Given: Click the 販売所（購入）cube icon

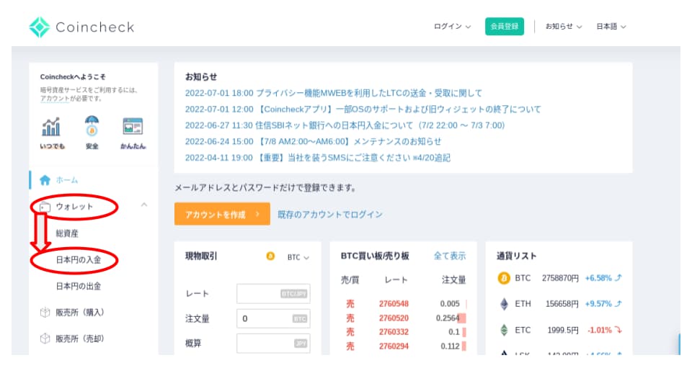Looking at the screenshot, I should [45, 312].
